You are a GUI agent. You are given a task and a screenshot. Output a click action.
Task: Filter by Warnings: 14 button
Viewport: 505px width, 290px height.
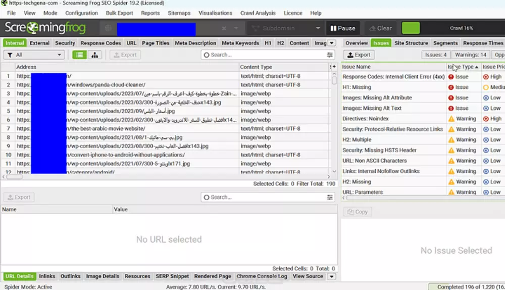471,55
